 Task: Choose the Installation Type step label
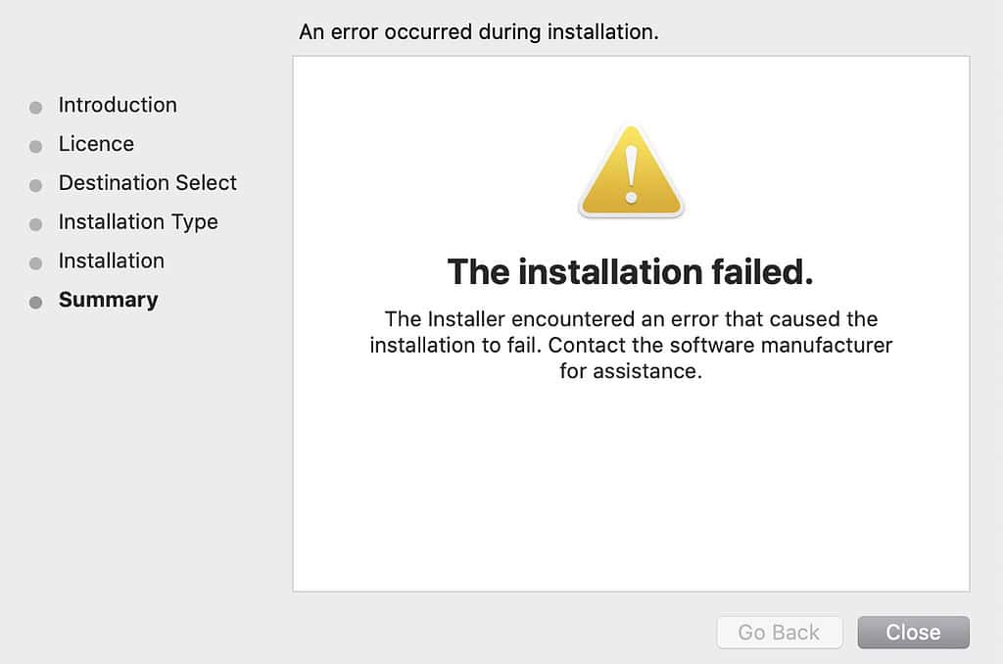click(138, 222)
